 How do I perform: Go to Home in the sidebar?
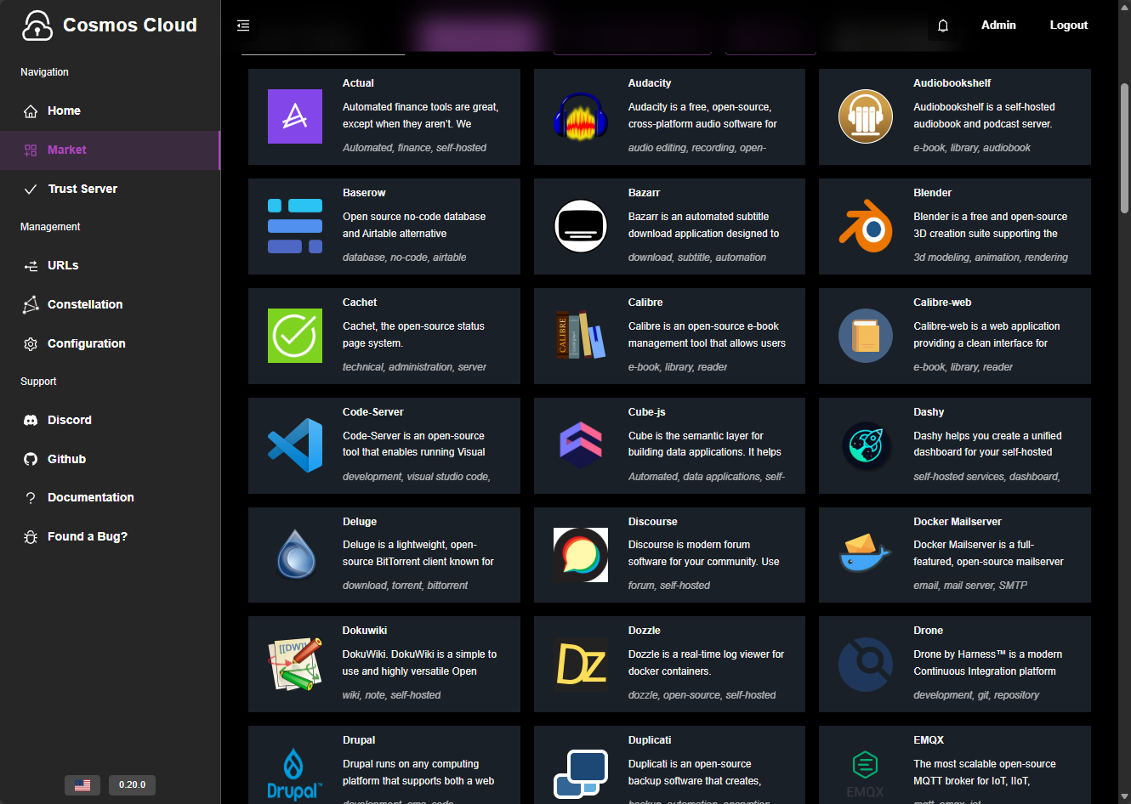coord(110,110)
